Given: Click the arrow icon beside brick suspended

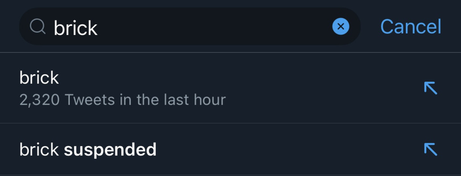Looking at the screenshot, I should point(431,150).
